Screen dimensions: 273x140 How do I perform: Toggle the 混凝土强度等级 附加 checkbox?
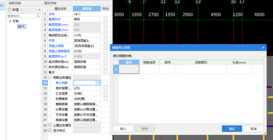click(106, 51)
